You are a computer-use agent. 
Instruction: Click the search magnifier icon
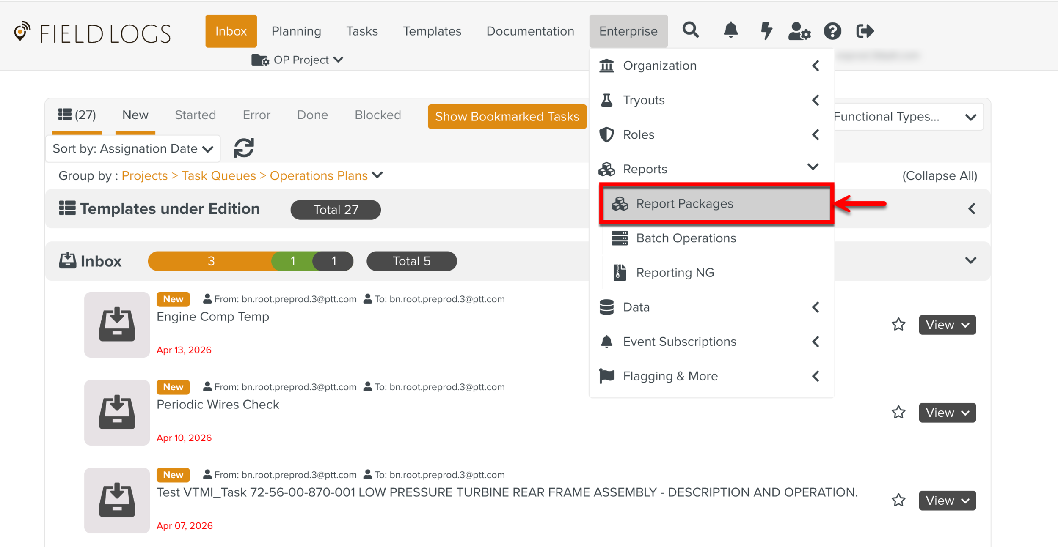coord(690,30)
